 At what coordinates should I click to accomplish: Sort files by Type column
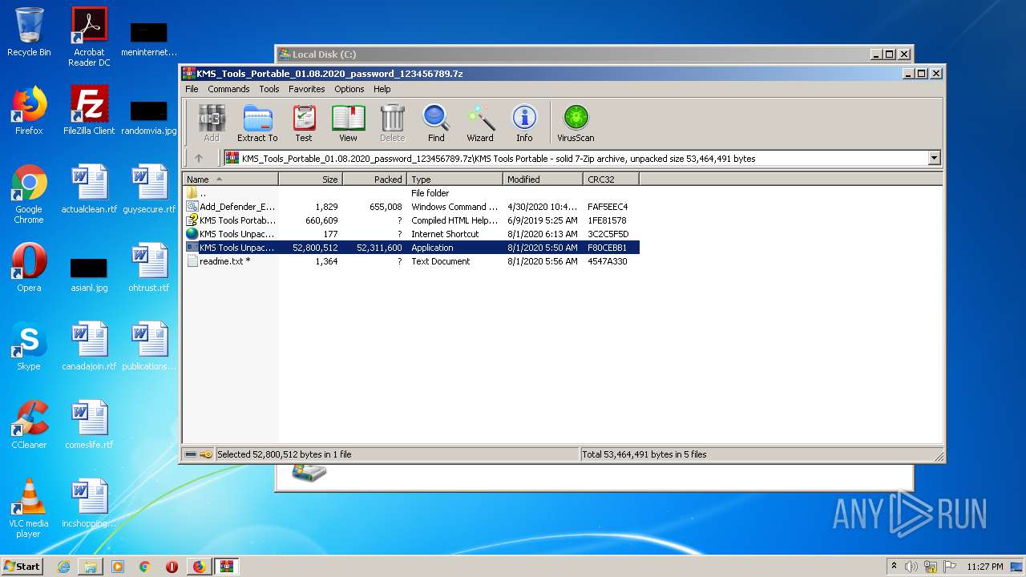point(455,180)
